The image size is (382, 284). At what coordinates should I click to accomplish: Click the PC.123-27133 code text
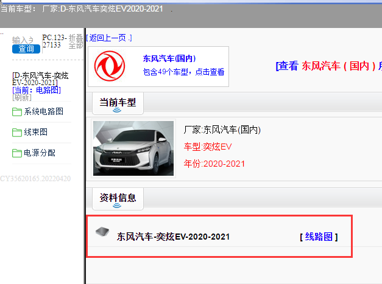[x=55, y=41]
